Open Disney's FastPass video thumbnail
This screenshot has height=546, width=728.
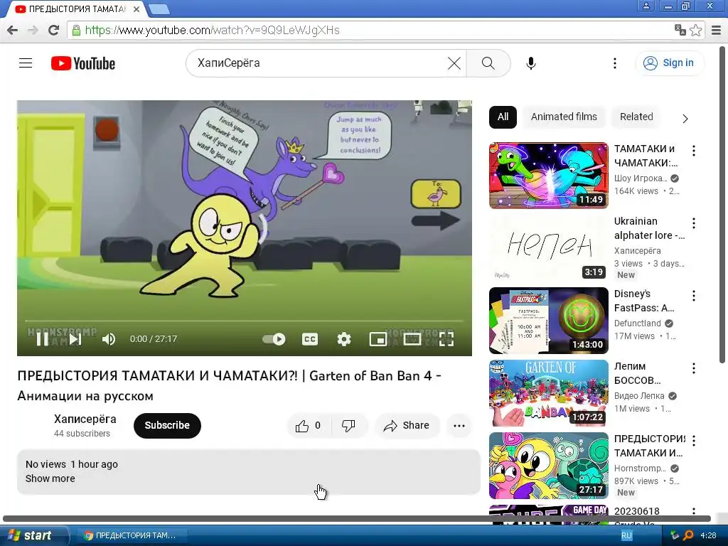pos(548,321)
